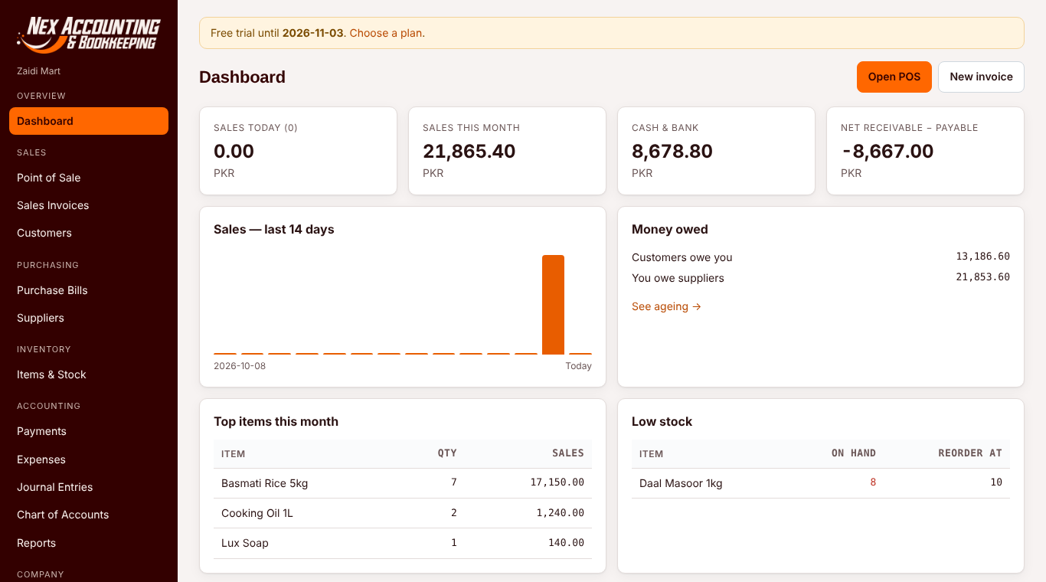The width and height of the screenshot is (1046, 582).
Task: Click the Open POS button
Action: pyautogui.click(x=894, y=77)
